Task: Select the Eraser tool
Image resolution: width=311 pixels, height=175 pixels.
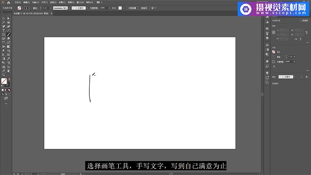Action: click(8, 39)
